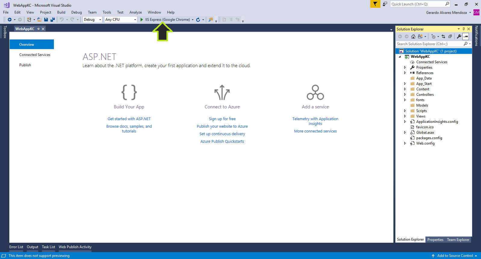Open More connected services link
The image size is (481, 259).
tap(315, 131)
